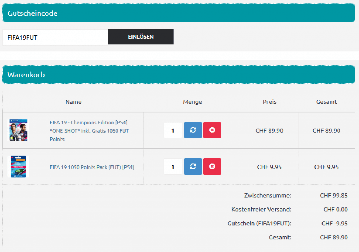Open the 1050 Points Pack product image
359x252 pixels.
click(x=18, y=167)
